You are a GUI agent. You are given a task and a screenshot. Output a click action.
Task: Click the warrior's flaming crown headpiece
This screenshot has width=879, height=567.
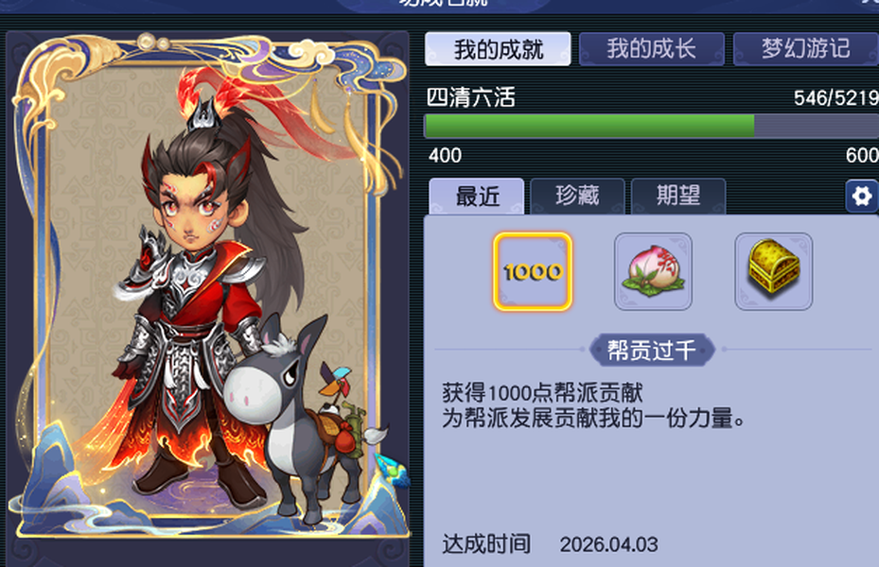coord(206,112)
